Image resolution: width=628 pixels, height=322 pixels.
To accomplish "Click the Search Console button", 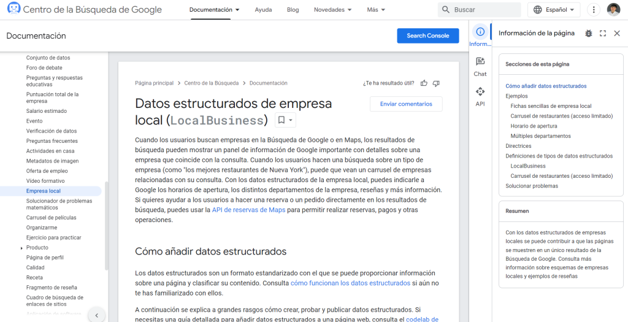I will click(427, 36).
